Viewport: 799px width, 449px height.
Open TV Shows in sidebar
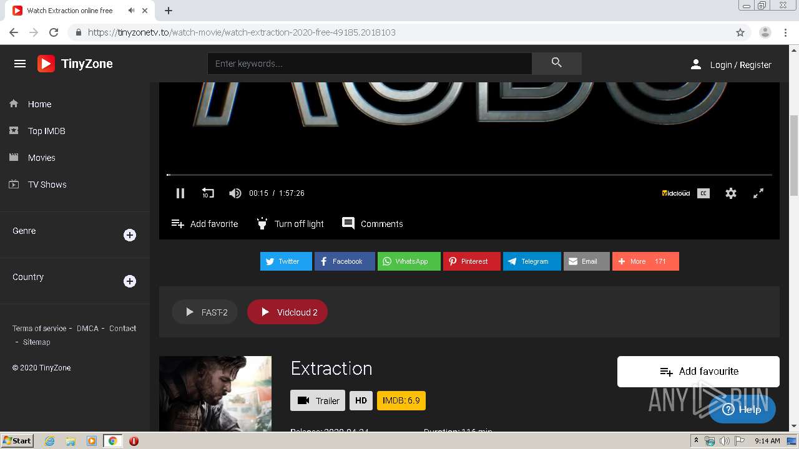[47, 185]
